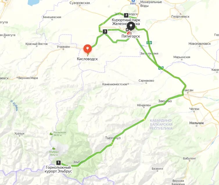Viewport: 219px width, 185px height.
Task: Click the Учкекен village label
Action: (x=63, y=47)
